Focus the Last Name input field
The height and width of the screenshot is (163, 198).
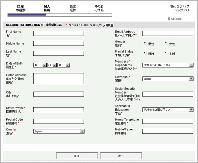pyautogui.click(x=59, y=53)
